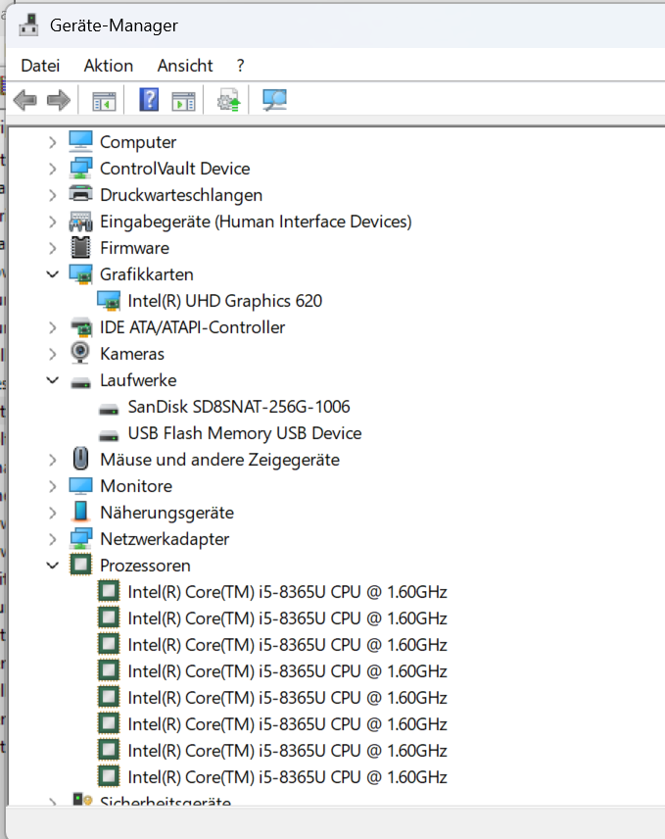
Task: Click the ControlVault Device icon
Action: point(80,168)
